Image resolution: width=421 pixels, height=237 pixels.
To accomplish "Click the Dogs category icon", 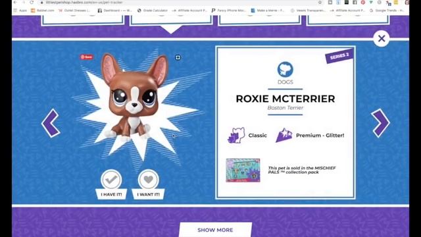I will click(x=285, y=70).
